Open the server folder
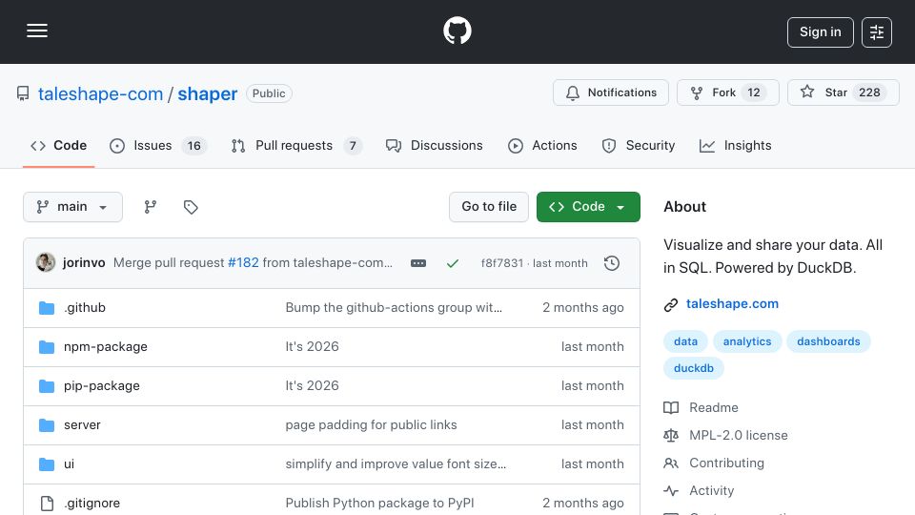The width and height of the screenshot is (915, 515). [x=82, y=425]
